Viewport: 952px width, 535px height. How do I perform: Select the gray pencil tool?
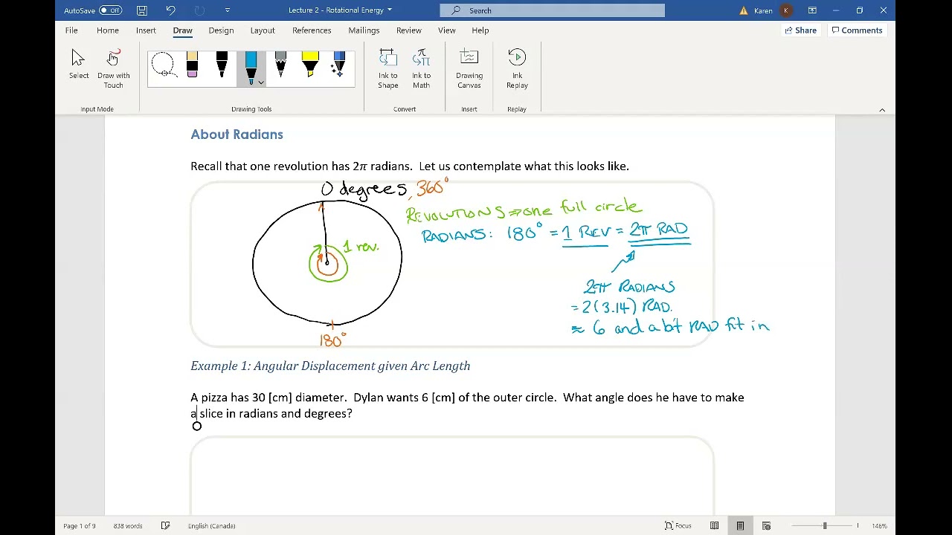[280, 66]
